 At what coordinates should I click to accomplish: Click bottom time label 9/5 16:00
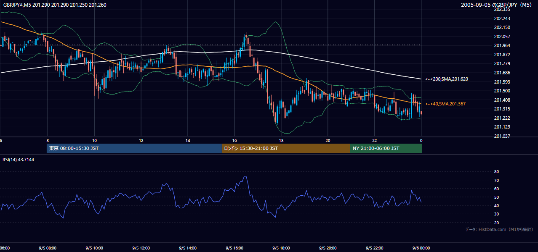coord(234,248)
